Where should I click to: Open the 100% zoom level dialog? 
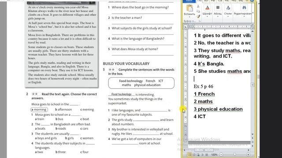pyautogui.click(x=214, y=154)
